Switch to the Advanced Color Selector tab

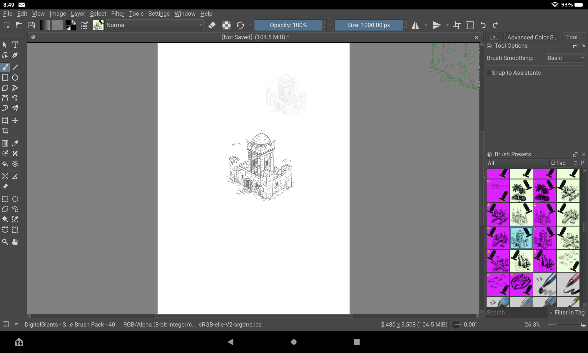(532, 37)
